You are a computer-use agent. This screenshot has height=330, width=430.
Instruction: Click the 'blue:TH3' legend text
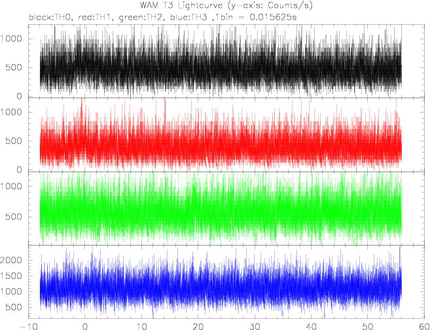coord(189,17)
